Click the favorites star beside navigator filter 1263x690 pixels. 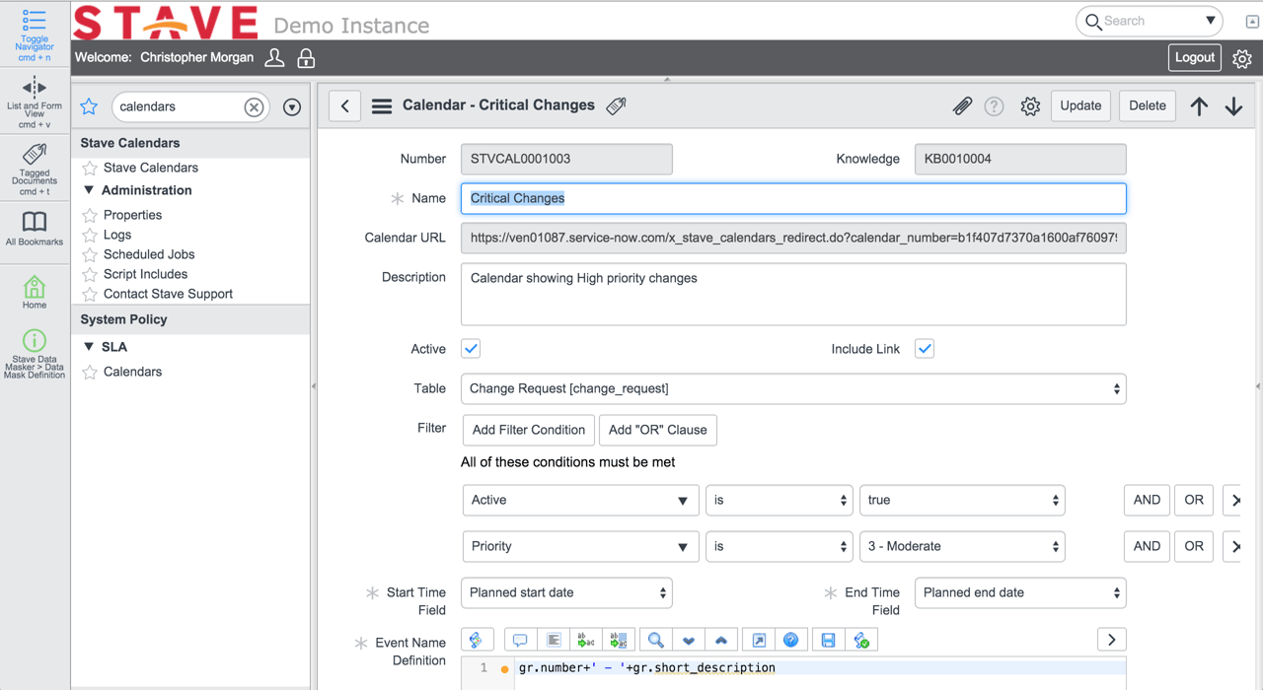pos(89,106)
